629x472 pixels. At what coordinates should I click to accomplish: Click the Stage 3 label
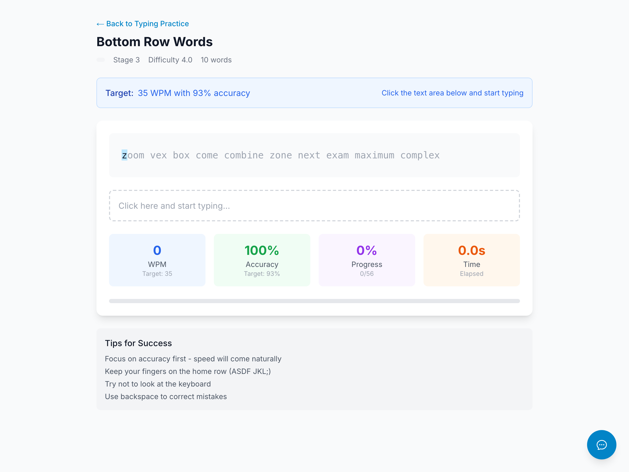126,60
